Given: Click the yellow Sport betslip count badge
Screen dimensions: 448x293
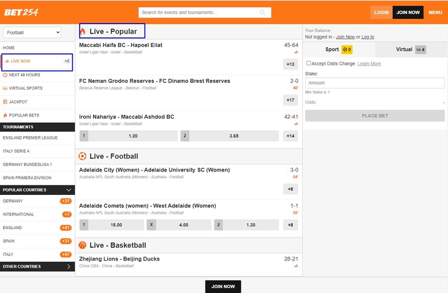Looking at the screenshot, I should 347,49.
